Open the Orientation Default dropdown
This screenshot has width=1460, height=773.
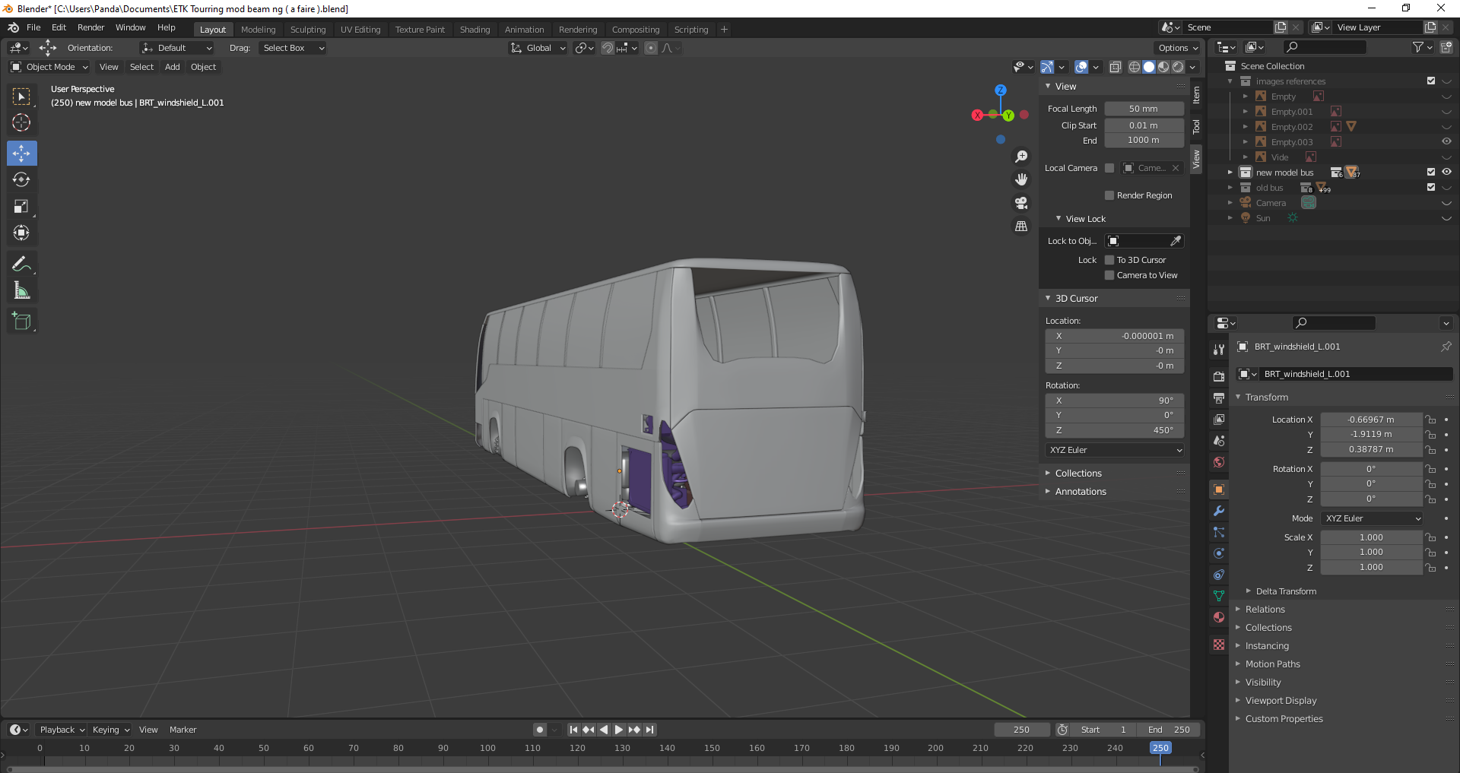pos(176,48)
